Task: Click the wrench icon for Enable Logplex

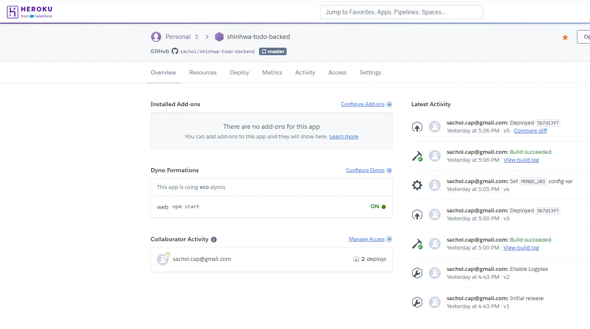Action: [x=417, y=273]
